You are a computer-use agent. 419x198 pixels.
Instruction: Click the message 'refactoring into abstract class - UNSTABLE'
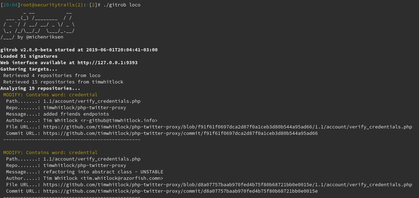(103, 172)
